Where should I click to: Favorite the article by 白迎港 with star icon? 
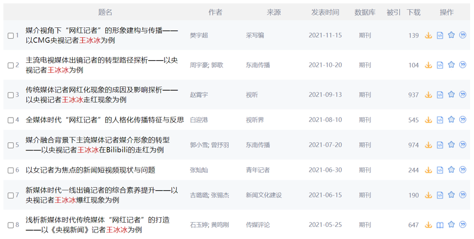click(451, 120)
